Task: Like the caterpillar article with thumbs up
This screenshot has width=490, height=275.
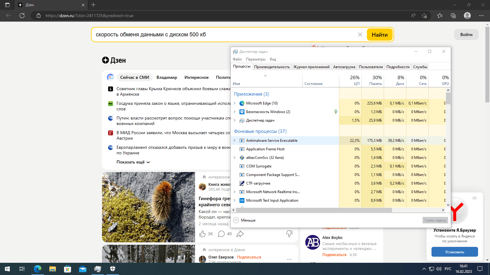Action: (202, 234)
